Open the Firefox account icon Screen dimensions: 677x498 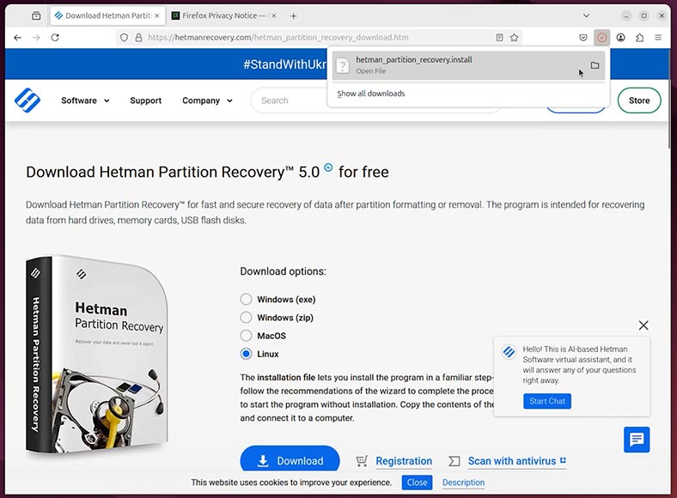click(620, 38)
